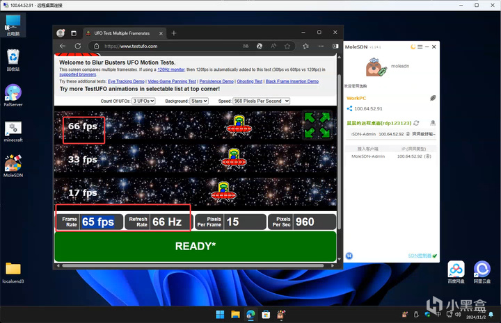This screenshot has width=501, height=323.
Task: Open the notification bell in the tray
Action: coord(491,315)
